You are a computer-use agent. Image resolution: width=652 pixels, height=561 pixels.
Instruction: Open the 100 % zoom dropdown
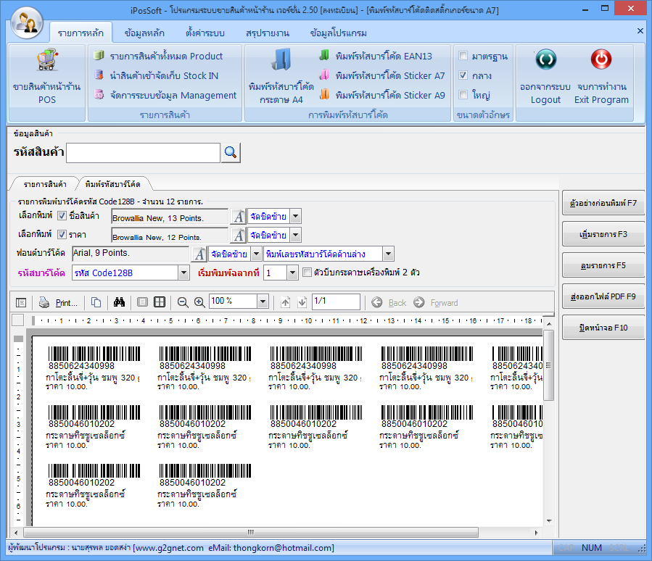coord(263,302)
